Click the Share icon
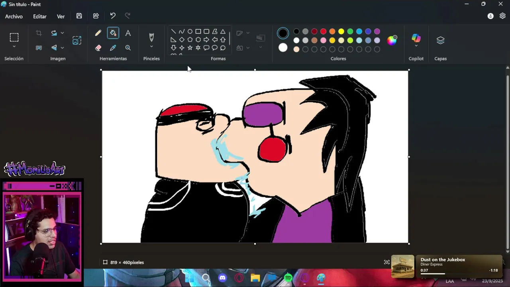The height and width of the screenshot is (287, 510). pyautogui.click(x=96, y=16)
